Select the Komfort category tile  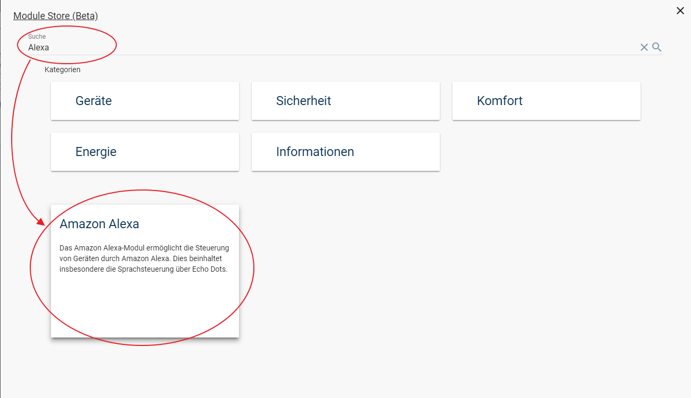(546, 101)
